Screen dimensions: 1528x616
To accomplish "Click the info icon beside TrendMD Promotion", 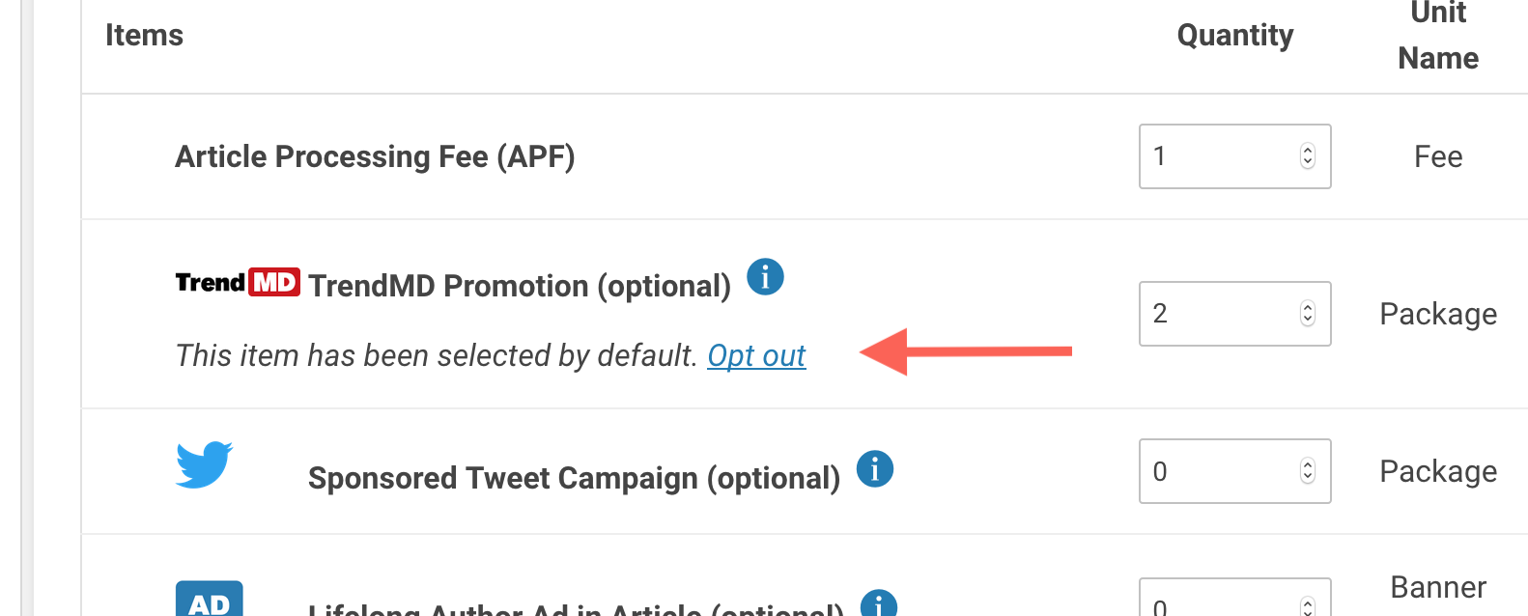I will point(765,277).
